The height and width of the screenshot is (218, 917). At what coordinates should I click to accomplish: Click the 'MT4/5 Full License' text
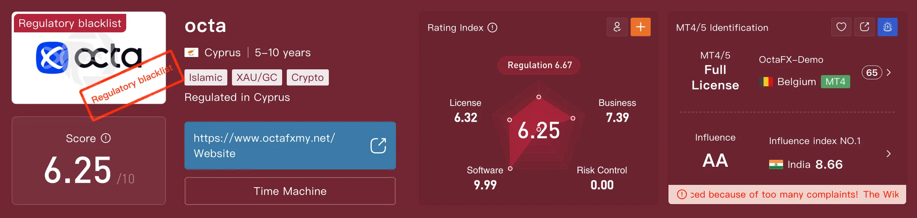click(715, 71)
